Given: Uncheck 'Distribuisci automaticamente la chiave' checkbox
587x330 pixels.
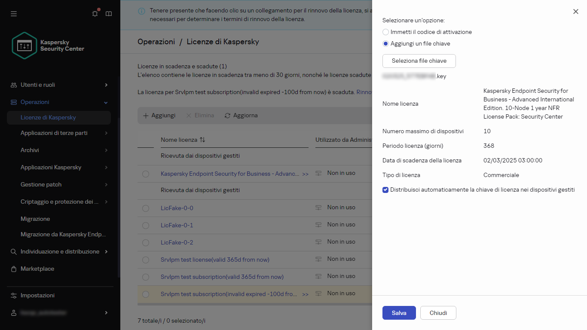Looking at the screenshot, I should (x=385, y=190).
